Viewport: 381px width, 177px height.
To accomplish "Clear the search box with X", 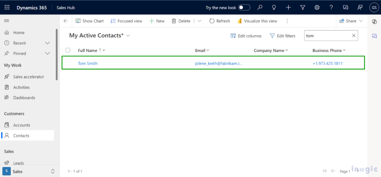I will [354, 36].
